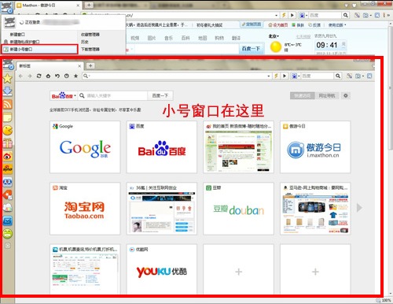Click Forward arrow in the small-account window
The width and height of the screenshot is (393, 304).
[30, 76]
